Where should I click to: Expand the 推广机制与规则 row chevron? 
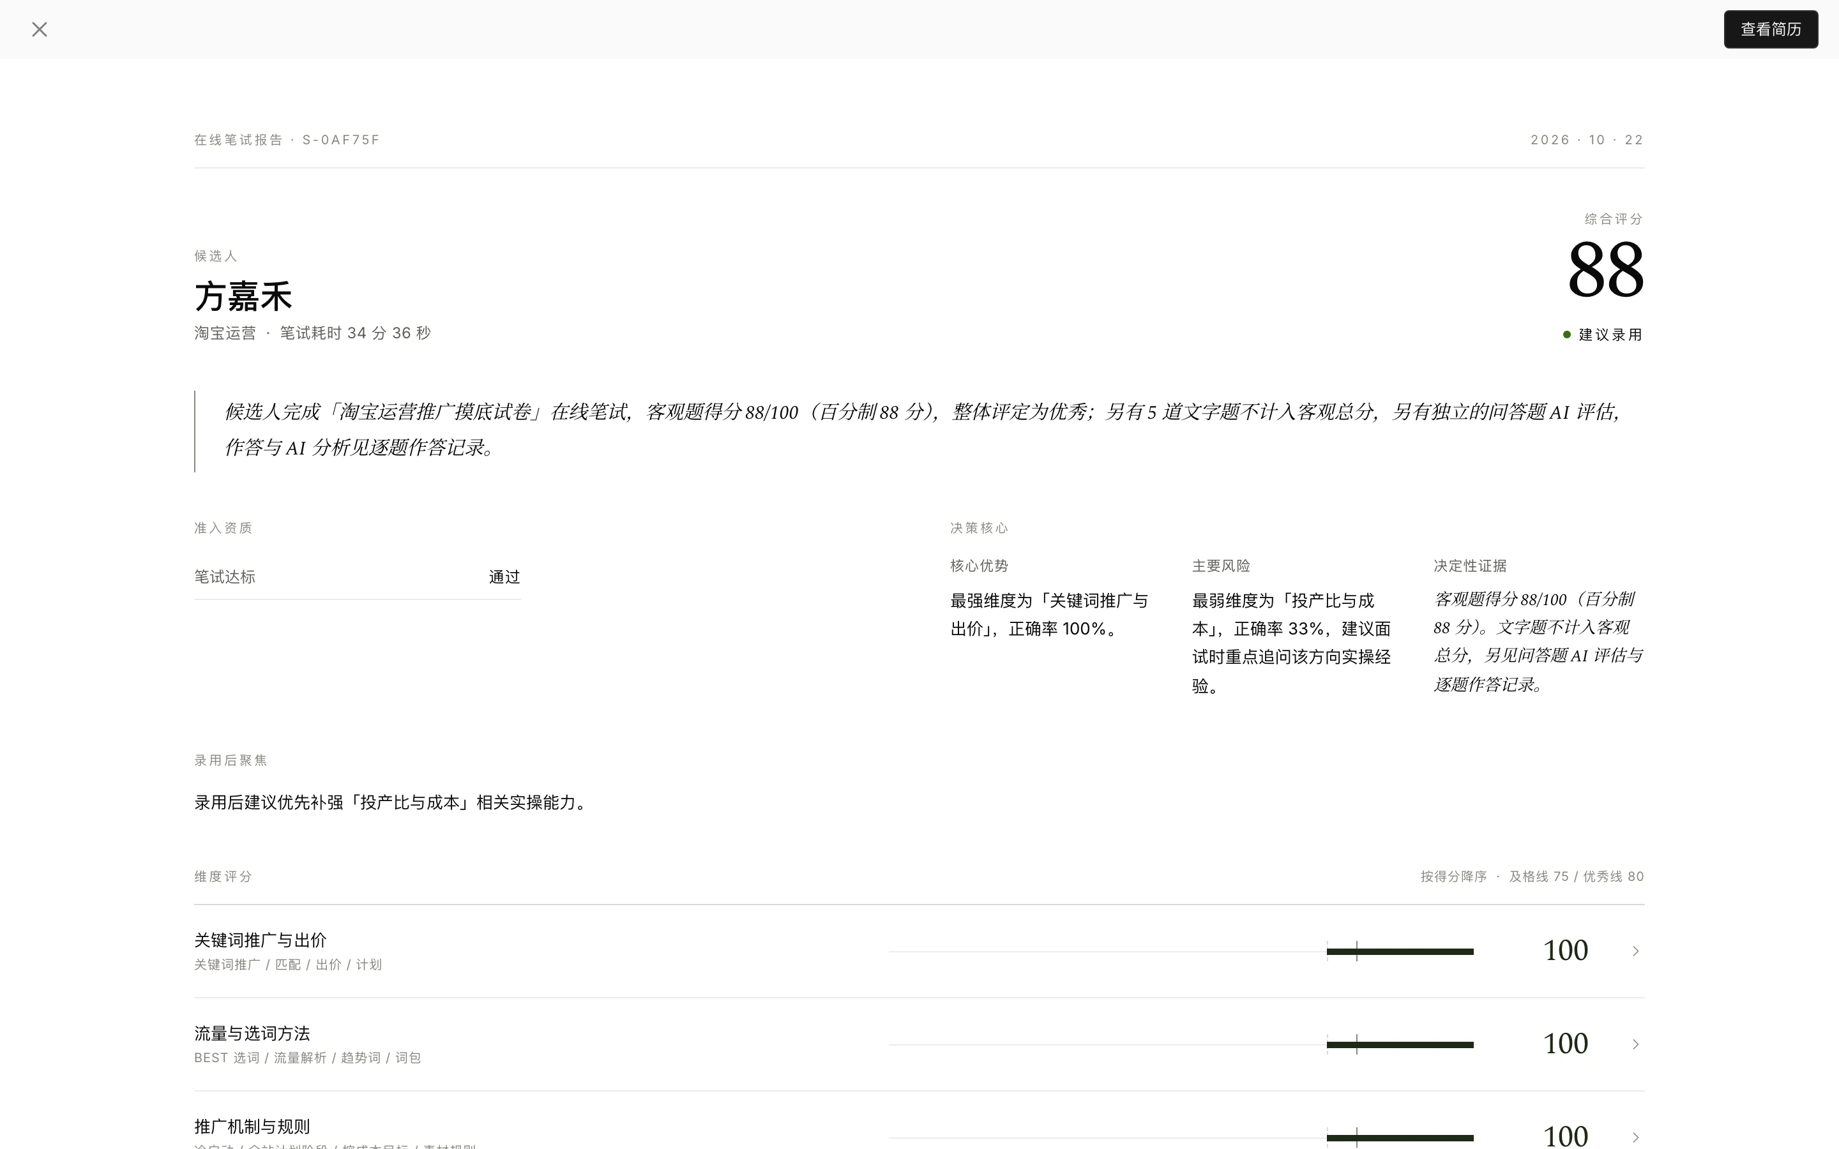click(1635, 1138)
